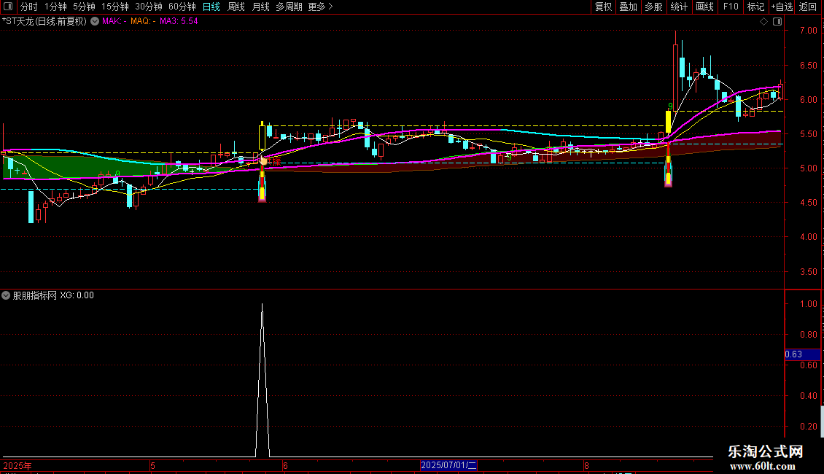Image resolution: width=824 pixels, height=474 pixels.
Task: Click the scrollbar at right edge of indicator pane
Action: pyautogui.click(x=822, y=420)
